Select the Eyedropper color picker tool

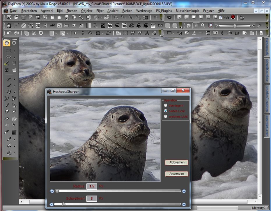tap(8, 139)
